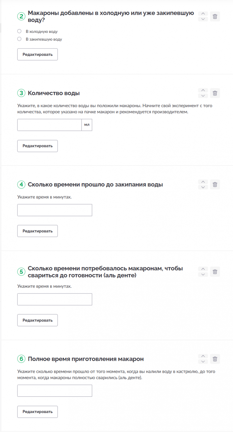This screenshot has height=432, width=233.
Task: Click 'Редактировать' under question 2
Action: click(x=37, y=55)
